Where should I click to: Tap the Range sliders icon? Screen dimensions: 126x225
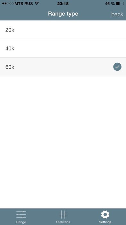[21, 215]
